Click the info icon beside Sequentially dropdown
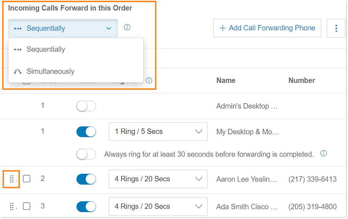This screenshot has height=219, width=348. pos(127,27)
